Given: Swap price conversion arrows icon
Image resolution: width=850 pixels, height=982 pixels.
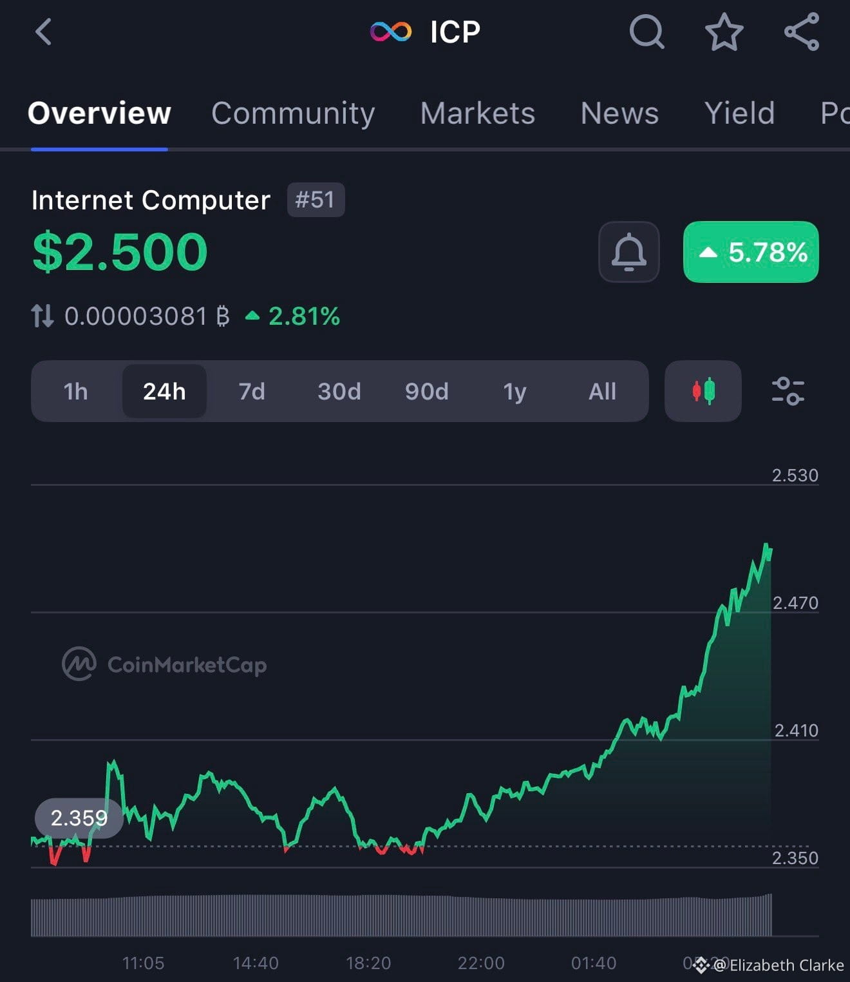Looking at the screenshot, I should point(42,316).
